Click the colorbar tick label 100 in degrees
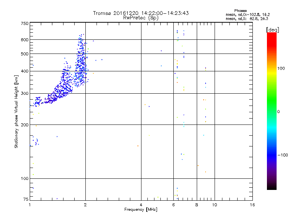The width and height of the screenshot is (297, 223). click(x=281, y=68)
